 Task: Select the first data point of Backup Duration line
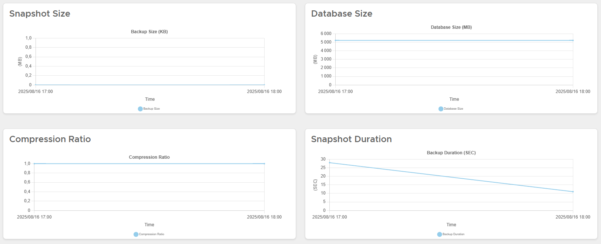(x=330, y=163)
